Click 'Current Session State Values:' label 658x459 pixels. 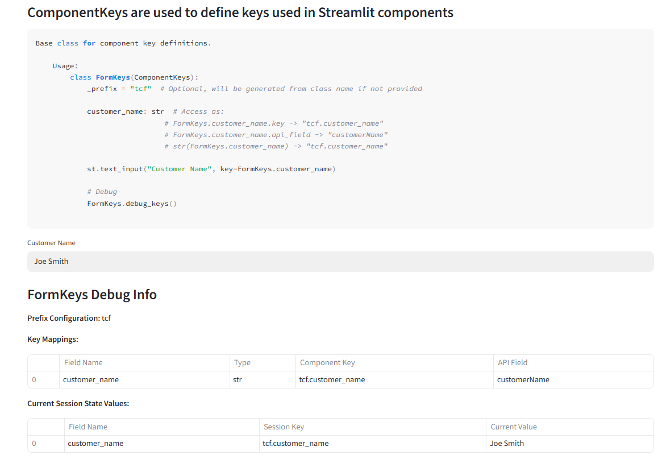[78, 403]
